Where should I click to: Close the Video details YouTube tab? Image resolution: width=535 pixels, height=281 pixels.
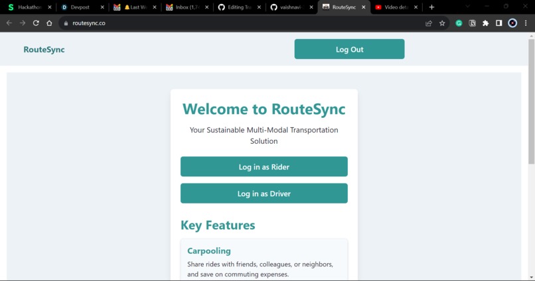tap(416, 7)
